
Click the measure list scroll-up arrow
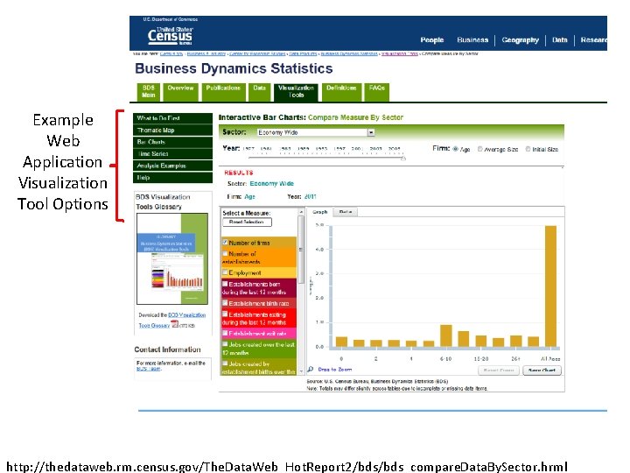301,212
